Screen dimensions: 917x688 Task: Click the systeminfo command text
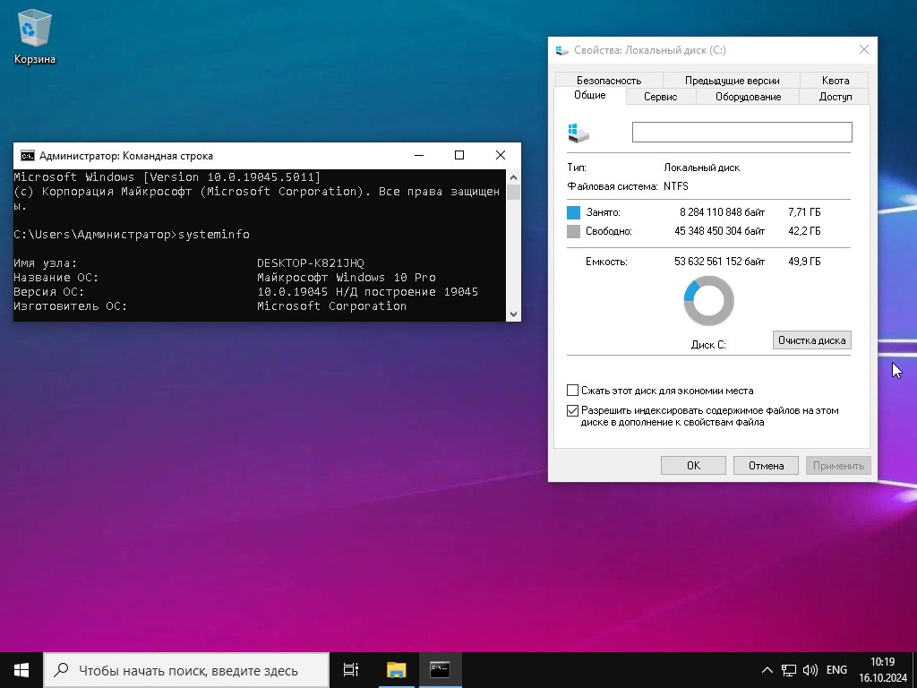[x=213, y=234]
